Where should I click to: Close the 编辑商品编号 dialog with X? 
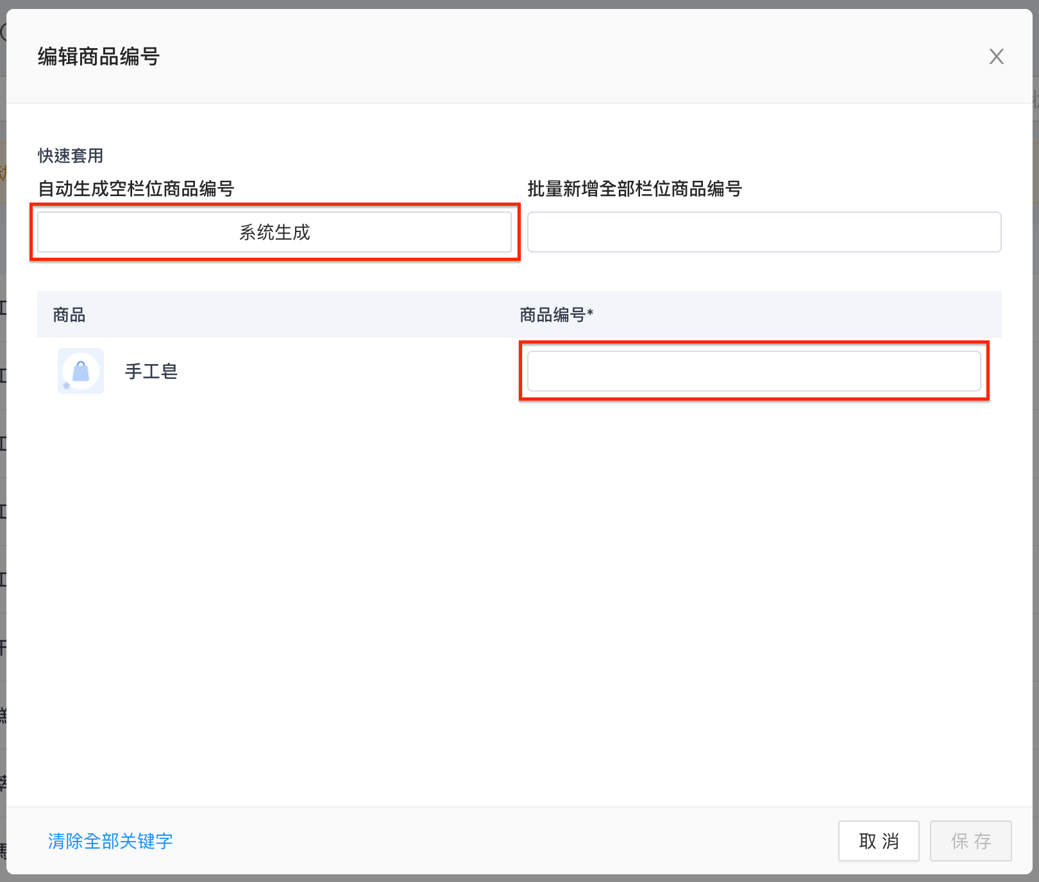996,56
